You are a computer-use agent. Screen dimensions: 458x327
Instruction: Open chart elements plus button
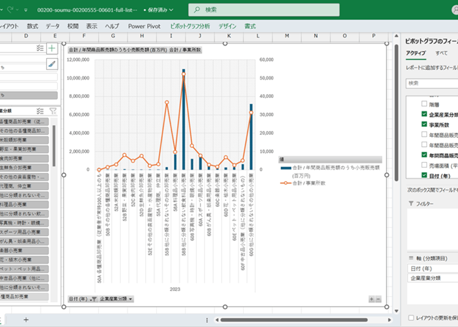pos(52,49)
